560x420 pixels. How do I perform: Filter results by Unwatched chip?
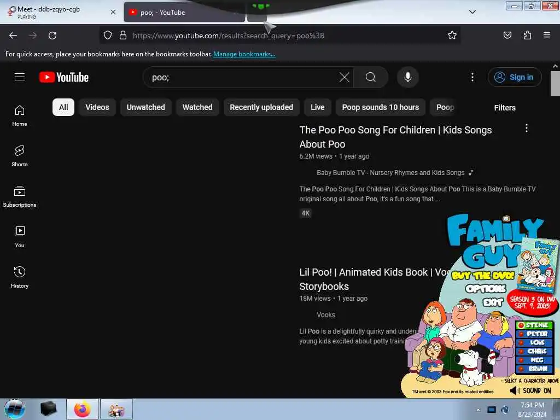(x=145, y=107)
